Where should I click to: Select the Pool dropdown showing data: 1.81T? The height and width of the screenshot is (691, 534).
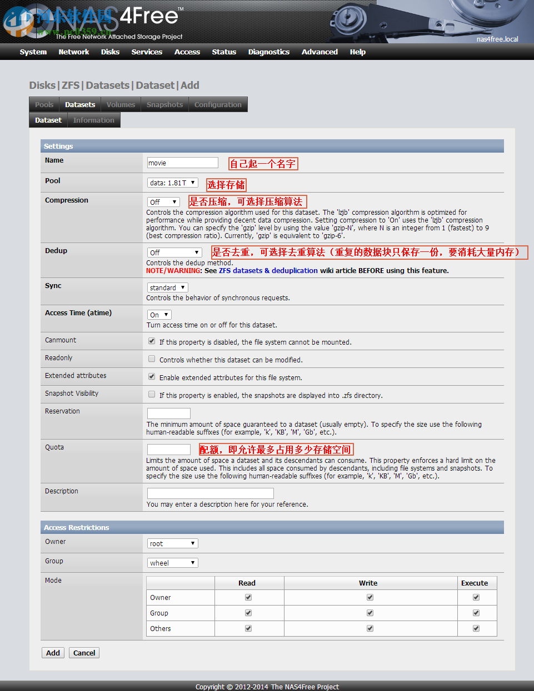tap(173, 181)
